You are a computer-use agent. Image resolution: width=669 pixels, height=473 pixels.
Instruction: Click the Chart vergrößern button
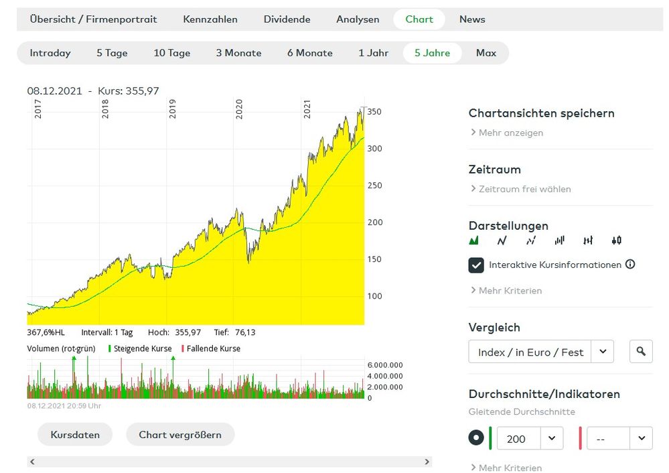click(180, 435)
